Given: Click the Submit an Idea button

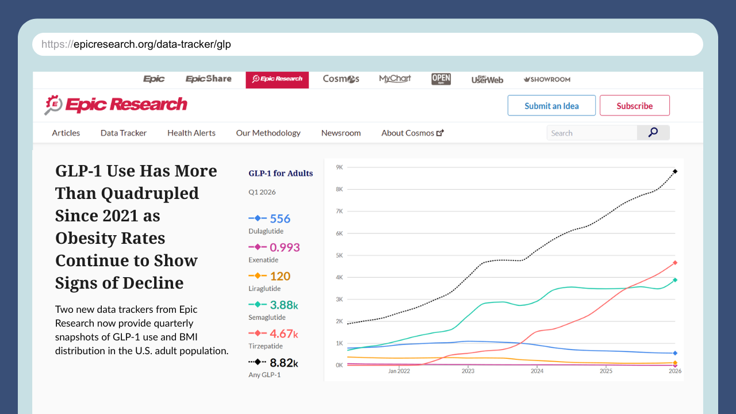Looking at the screenshot, I should click(x=551, y=106).
